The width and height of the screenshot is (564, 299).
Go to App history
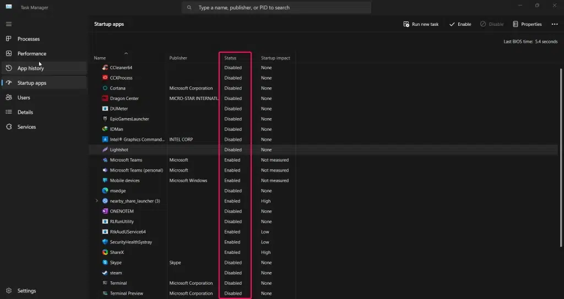pyautogui.click(x=44, y=68)
